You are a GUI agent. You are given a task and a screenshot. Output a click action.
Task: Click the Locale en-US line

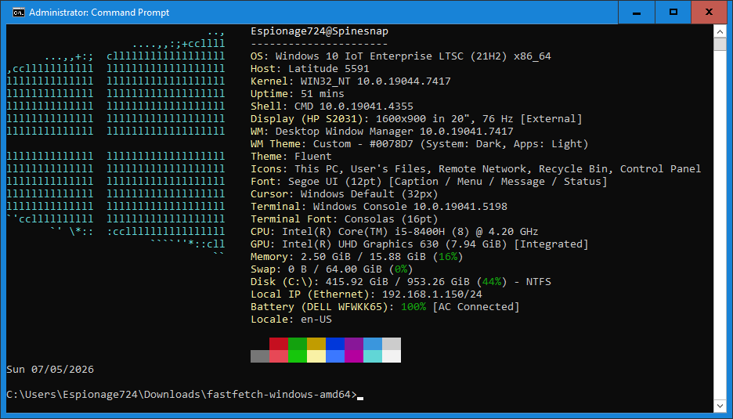[291, 320]
